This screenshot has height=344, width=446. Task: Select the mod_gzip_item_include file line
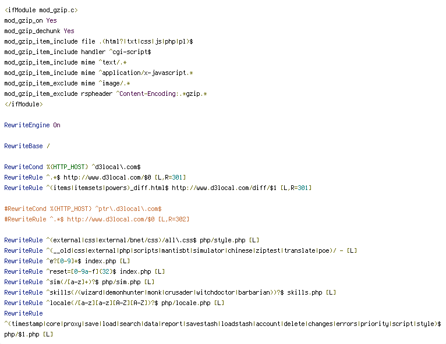[x=99, y=41]
